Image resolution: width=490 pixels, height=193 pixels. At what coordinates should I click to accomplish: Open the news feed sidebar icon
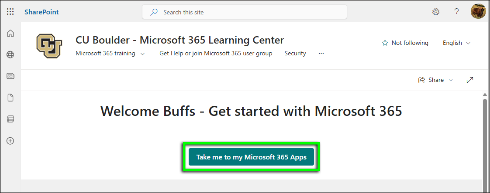[10, 76]
